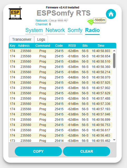Click the log scrollbar up arrow
127x168 pixels.
114,51
